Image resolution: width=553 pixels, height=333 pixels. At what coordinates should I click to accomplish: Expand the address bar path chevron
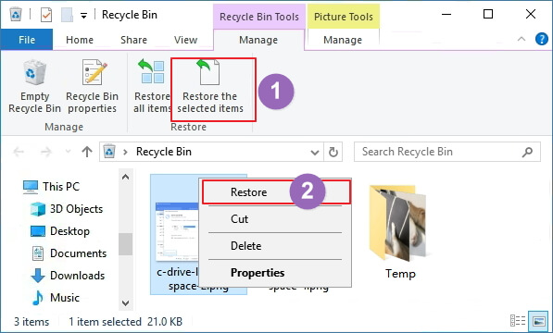(x=125, y=152)
